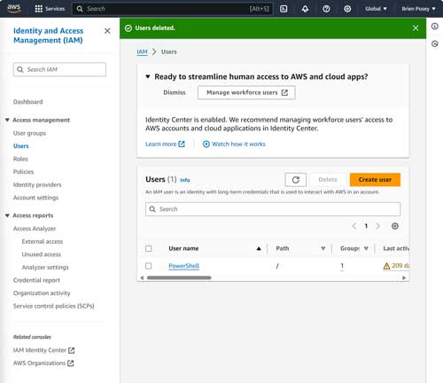443x383 pixels.
Task: Click the scroll right arrow of the table
Action: pos(404,277)
